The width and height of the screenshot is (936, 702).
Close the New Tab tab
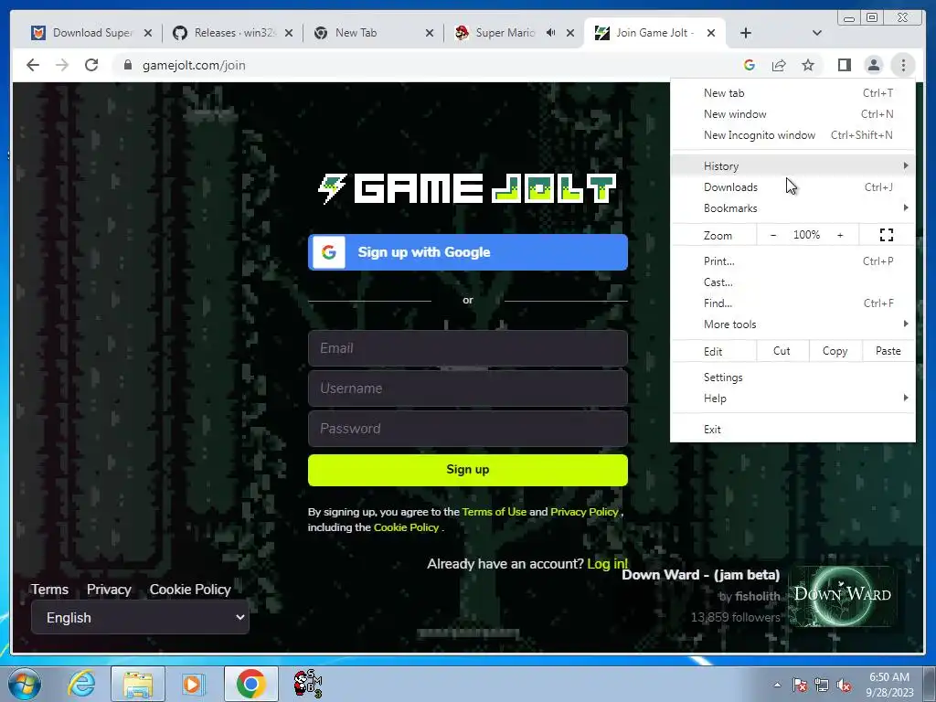click(x=430, y=33)
